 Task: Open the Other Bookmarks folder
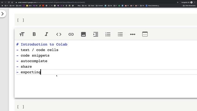tap(189, 6)
